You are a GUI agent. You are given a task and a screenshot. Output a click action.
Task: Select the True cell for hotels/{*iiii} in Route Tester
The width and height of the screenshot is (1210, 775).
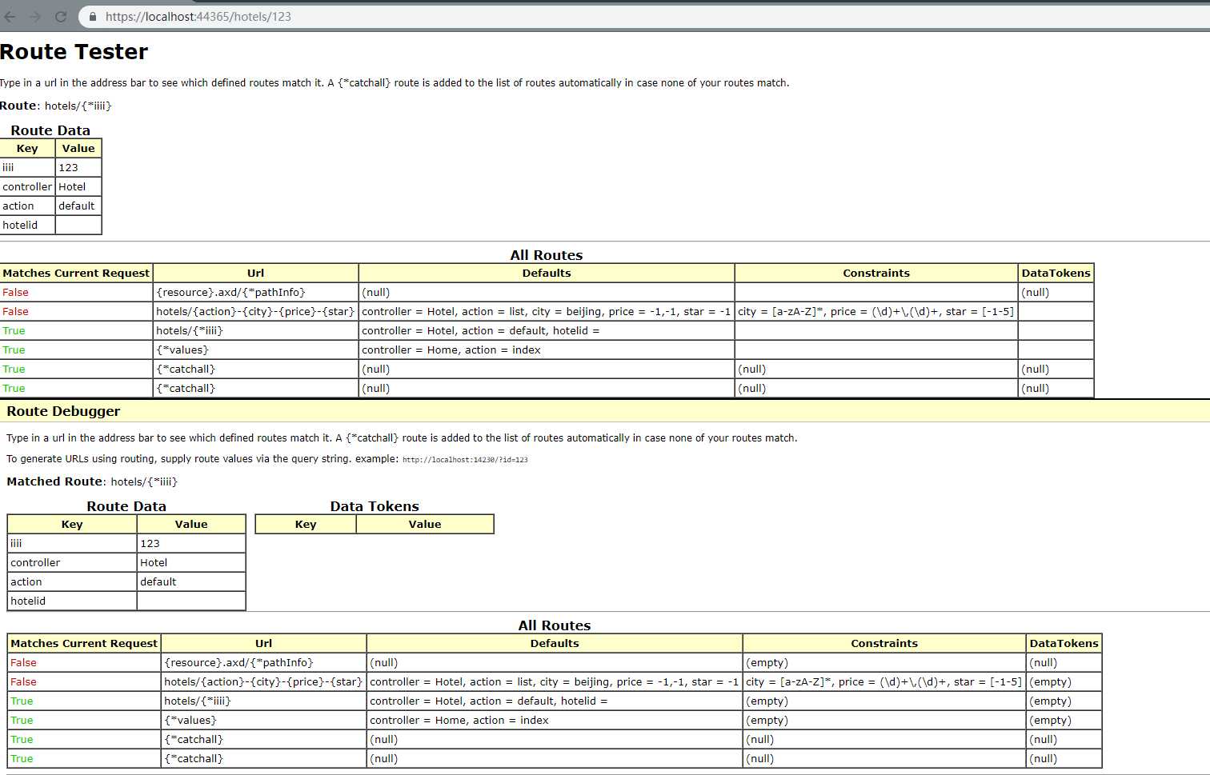(x=76, y=330)
